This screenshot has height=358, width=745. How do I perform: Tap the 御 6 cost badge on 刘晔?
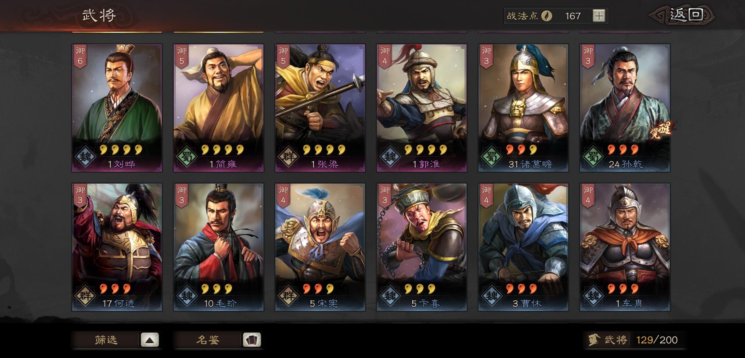80,56
